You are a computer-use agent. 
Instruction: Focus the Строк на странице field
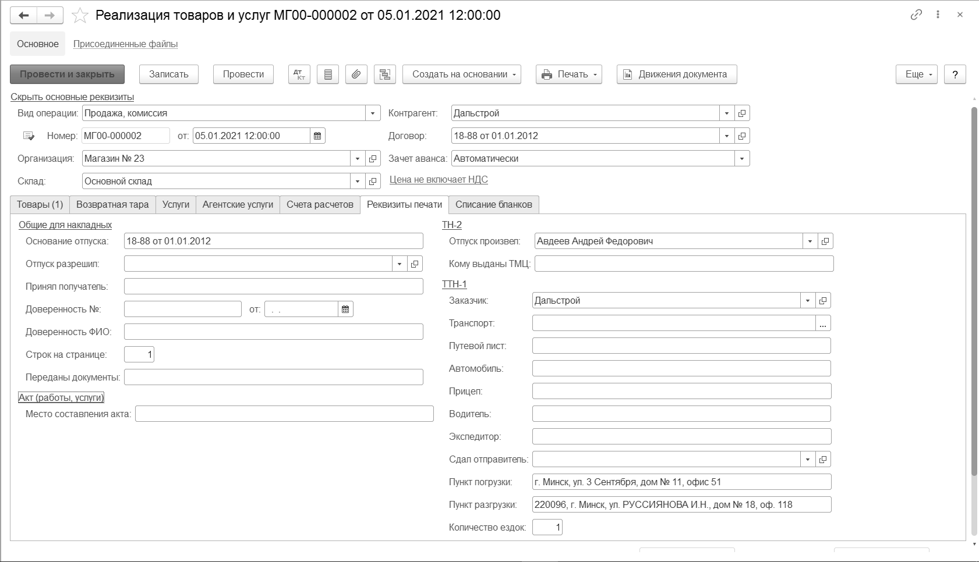139,354
